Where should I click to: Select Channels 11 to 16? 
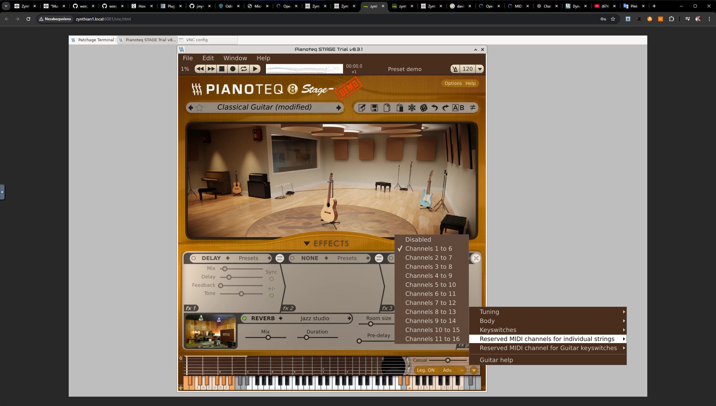431,339
